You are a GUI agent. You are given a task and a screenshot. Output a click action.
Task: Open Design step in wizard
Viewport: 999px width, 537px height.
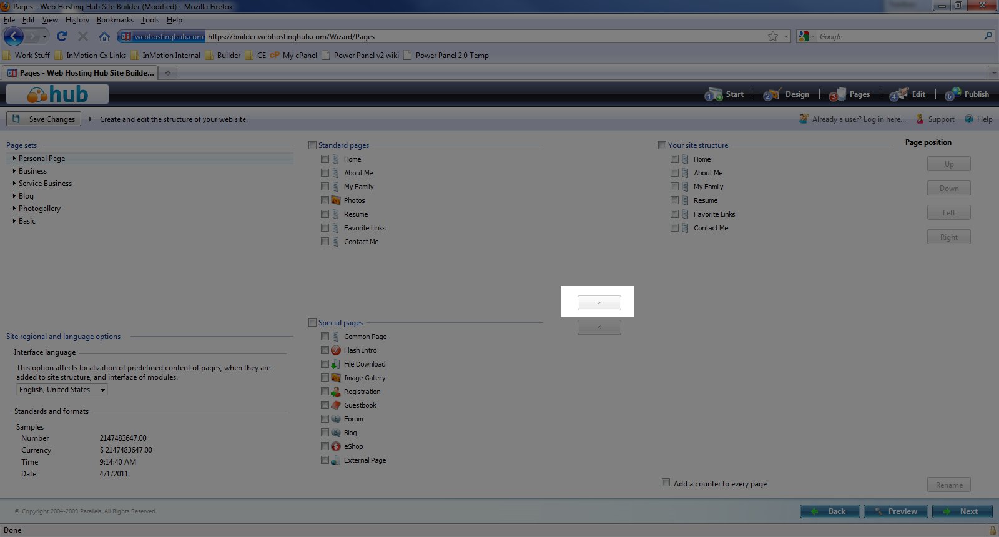pyautogui.click(x=787, y=94)
